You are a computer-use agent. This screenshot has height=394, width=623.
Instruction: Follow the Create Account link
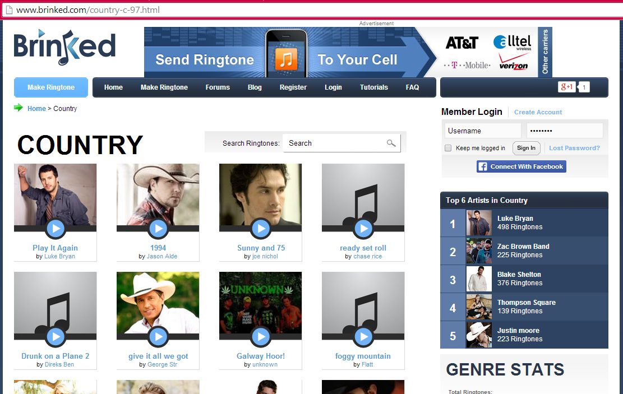538,113
